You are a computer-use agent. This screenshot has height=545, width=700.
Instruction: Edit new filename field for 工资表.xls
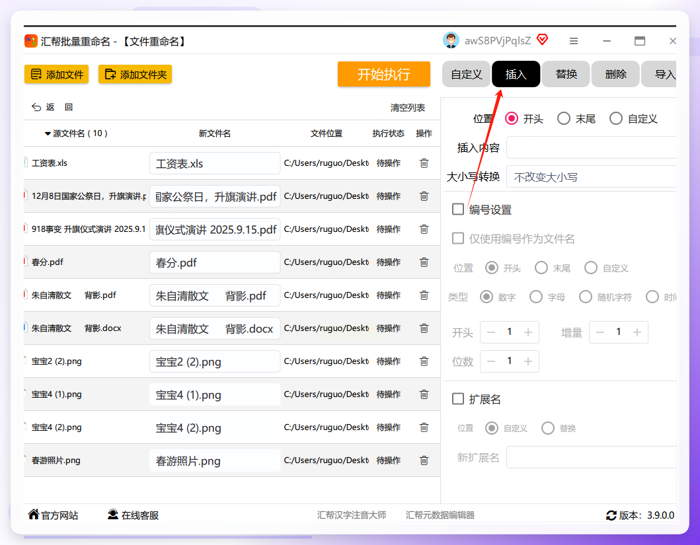click(x=215, y=163)
